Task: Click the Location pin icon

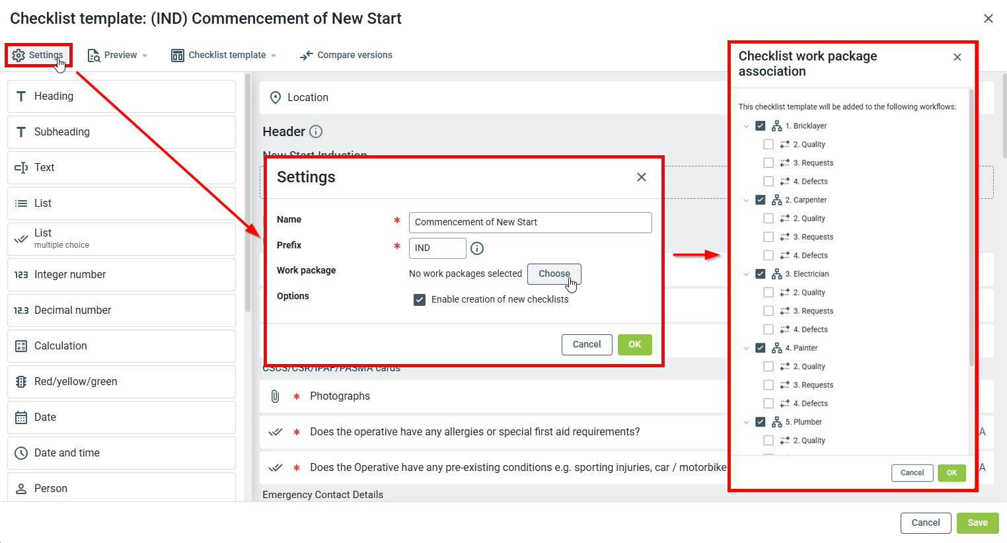Action: point(276,98)
